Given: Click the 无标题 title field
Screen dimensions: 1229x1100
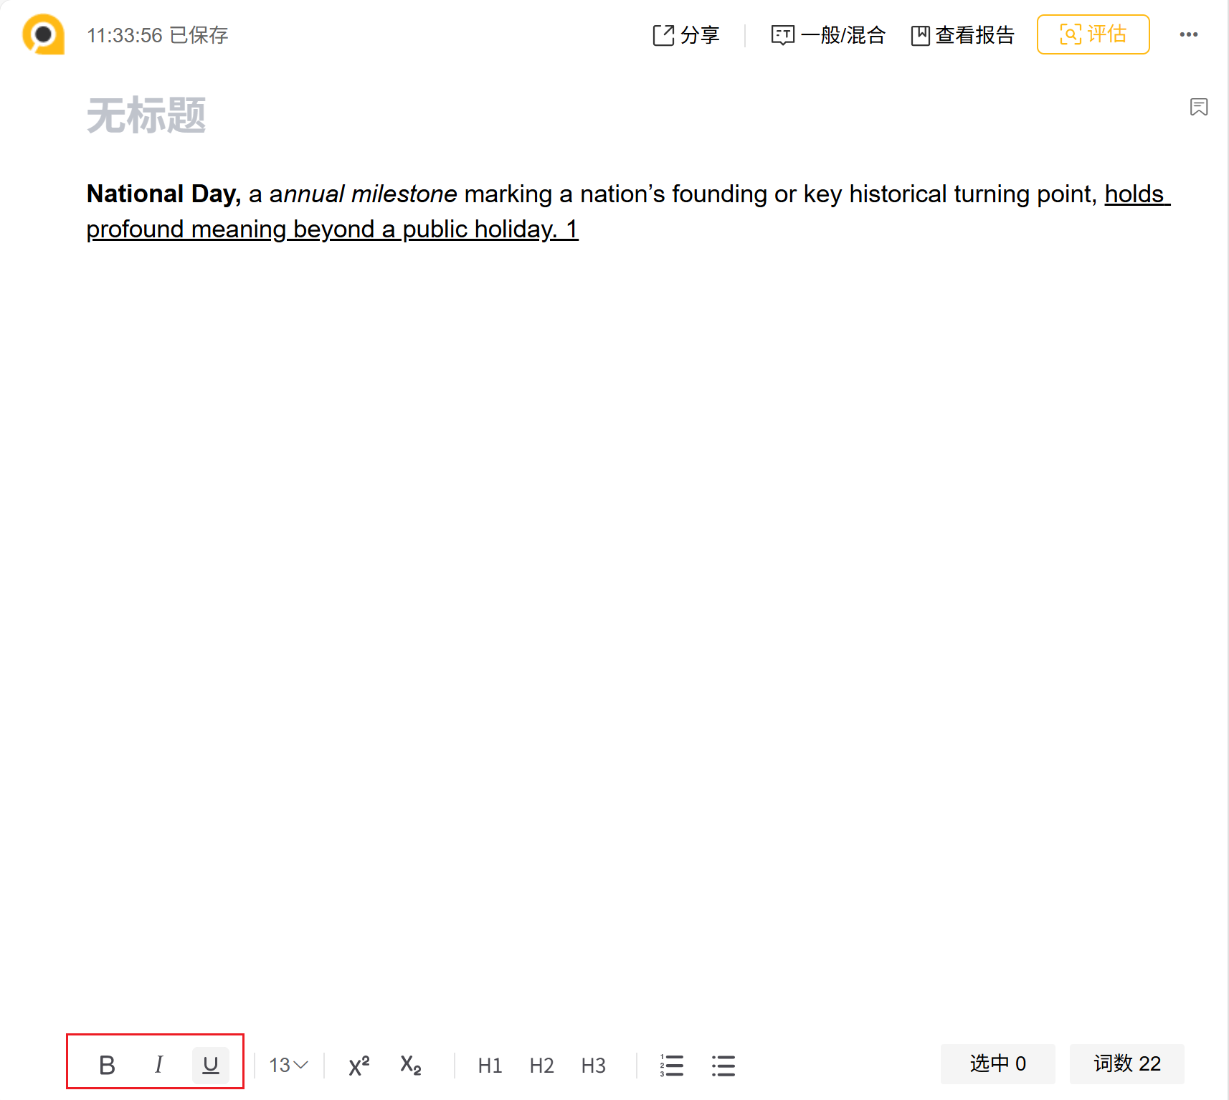Looking at the screenshot, I should (x=146, y=115).
